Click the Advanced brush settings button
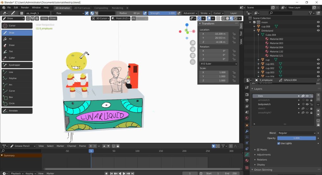This screenshot has height=175, width=322. [x=190, y=13]
